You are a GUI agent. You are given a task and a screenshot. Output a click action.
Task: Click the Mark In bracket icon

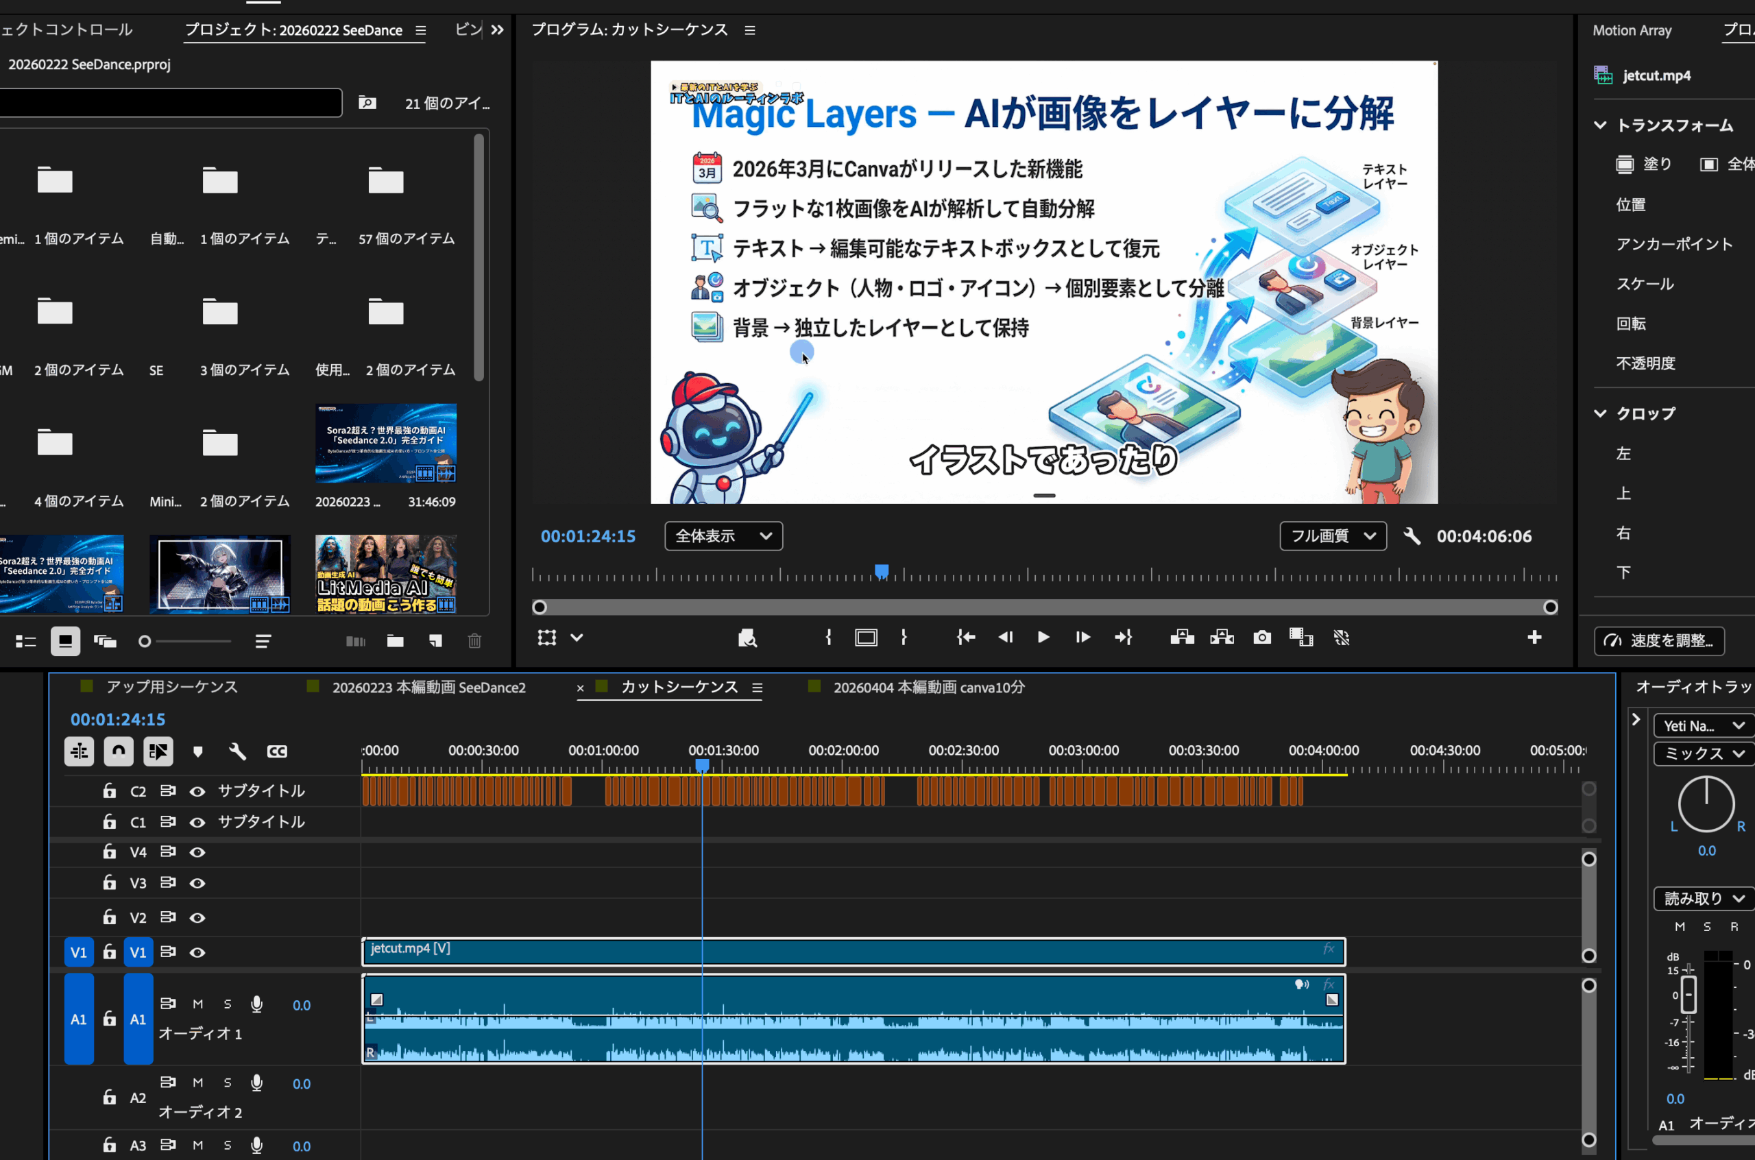click(828, 638)
